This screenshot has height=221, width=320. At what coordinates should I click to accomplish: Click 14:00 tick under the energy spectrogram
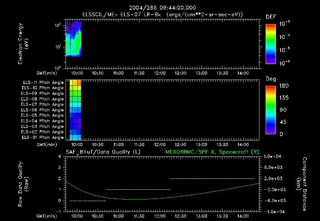[243, 73]
